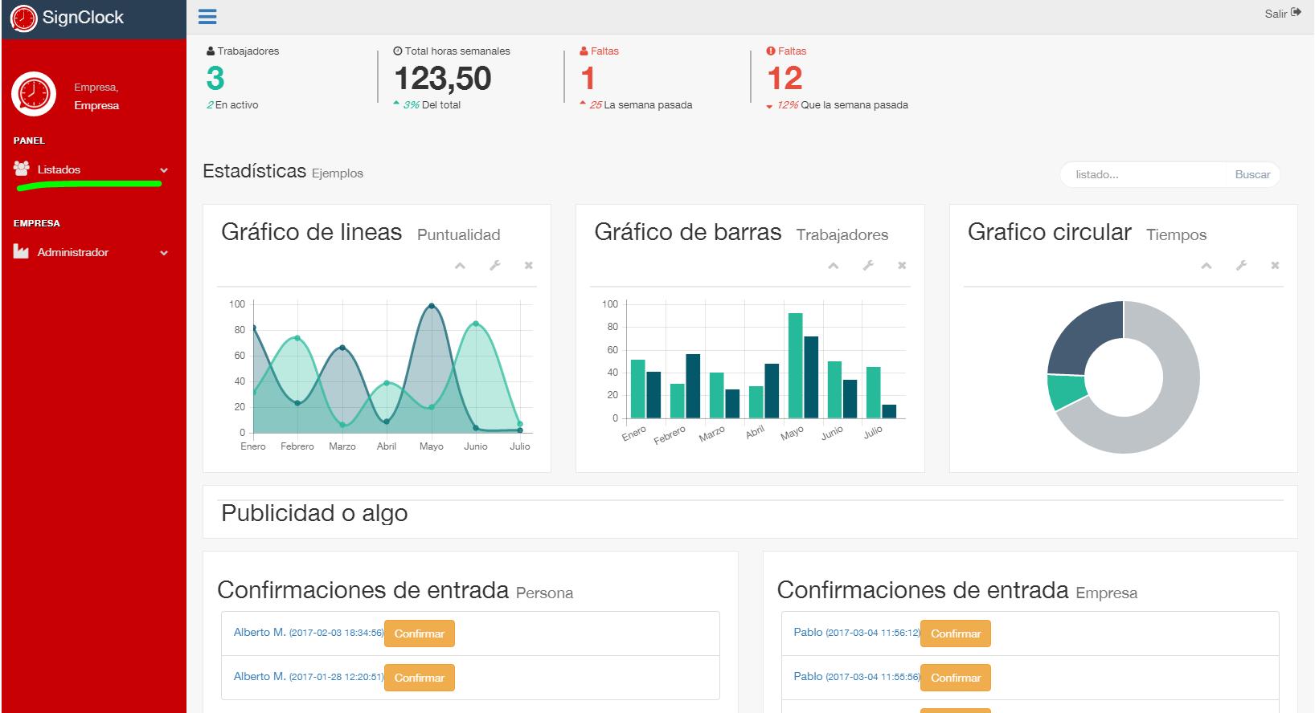Open wrench settings on Gráfico de lineas panel

click(x=495, y=266)
